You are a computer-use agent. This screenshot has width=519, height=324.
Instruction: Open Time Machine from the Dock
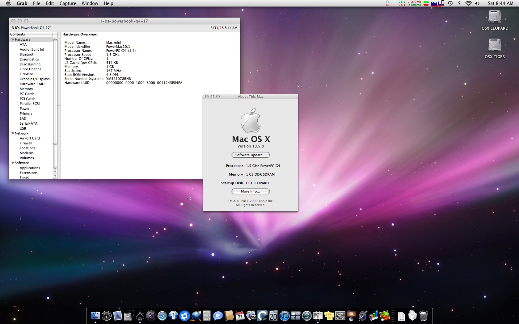(307, 316)
